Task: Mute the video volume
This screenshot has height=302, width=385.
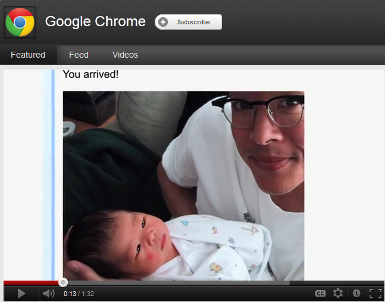Action: pyautogui.click(x=49, y=294)
